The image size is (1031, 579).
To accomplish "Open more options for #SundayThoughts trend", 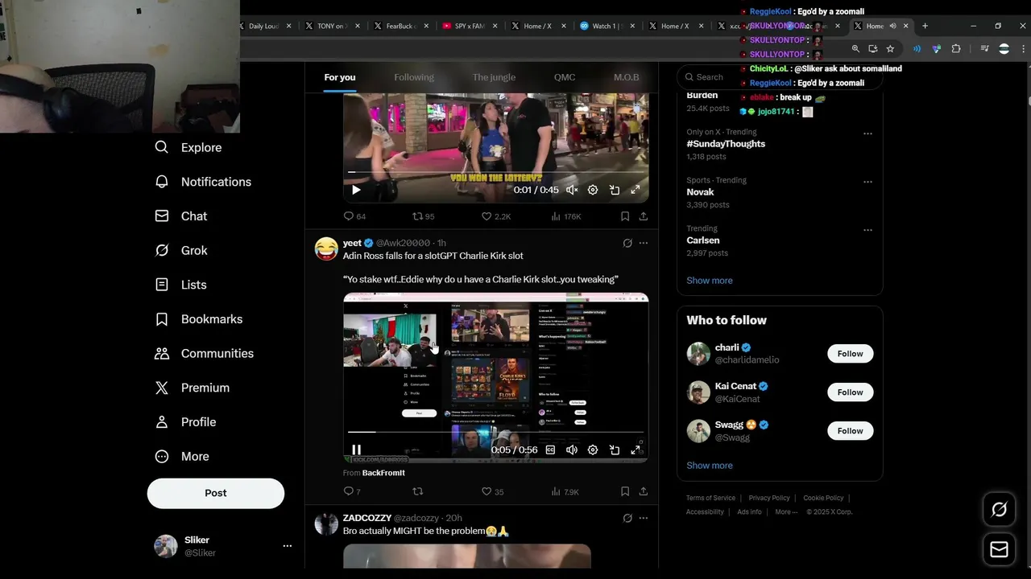I will coord(867,133).
